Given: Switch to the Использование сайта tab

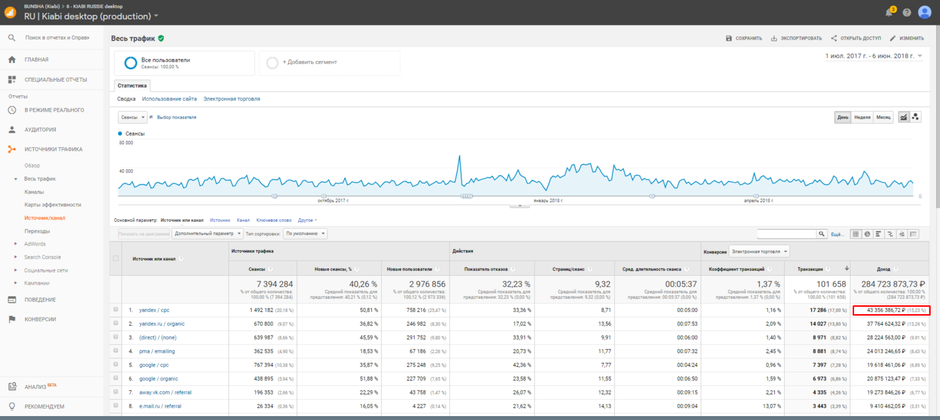Looking at the screenshot, I should (169, 99).
